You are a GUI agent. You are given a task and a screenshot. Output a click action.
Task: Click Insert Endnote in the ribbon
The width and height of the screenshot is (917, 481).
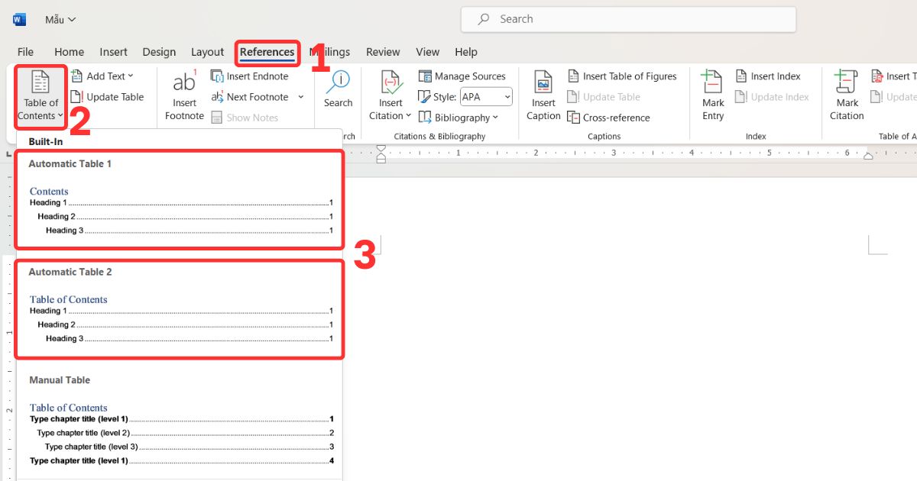(250, 76)
